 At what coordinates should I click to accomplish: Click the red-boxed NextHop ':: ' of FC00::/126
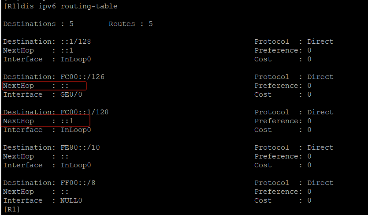point(44,86)
